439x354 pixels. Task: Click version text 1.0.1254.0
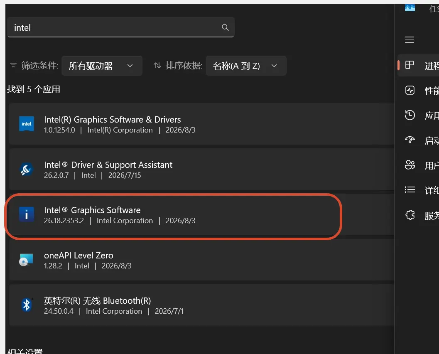point(59,130)
